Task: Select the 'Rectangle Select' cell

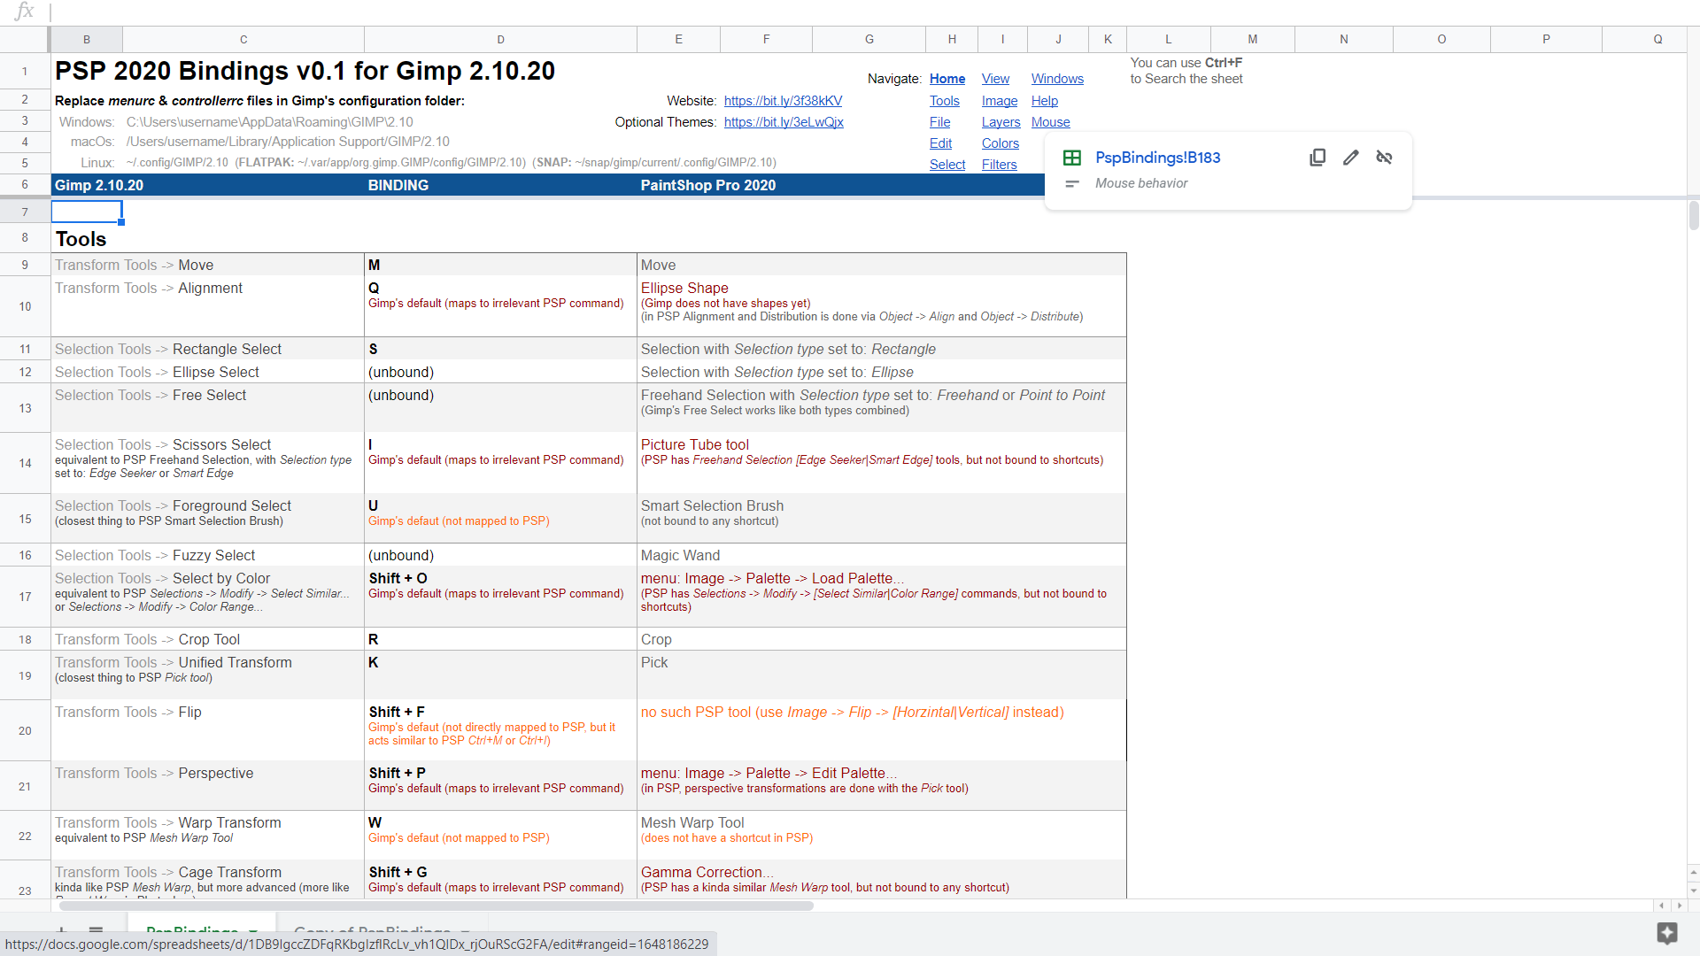Action: 208,349
